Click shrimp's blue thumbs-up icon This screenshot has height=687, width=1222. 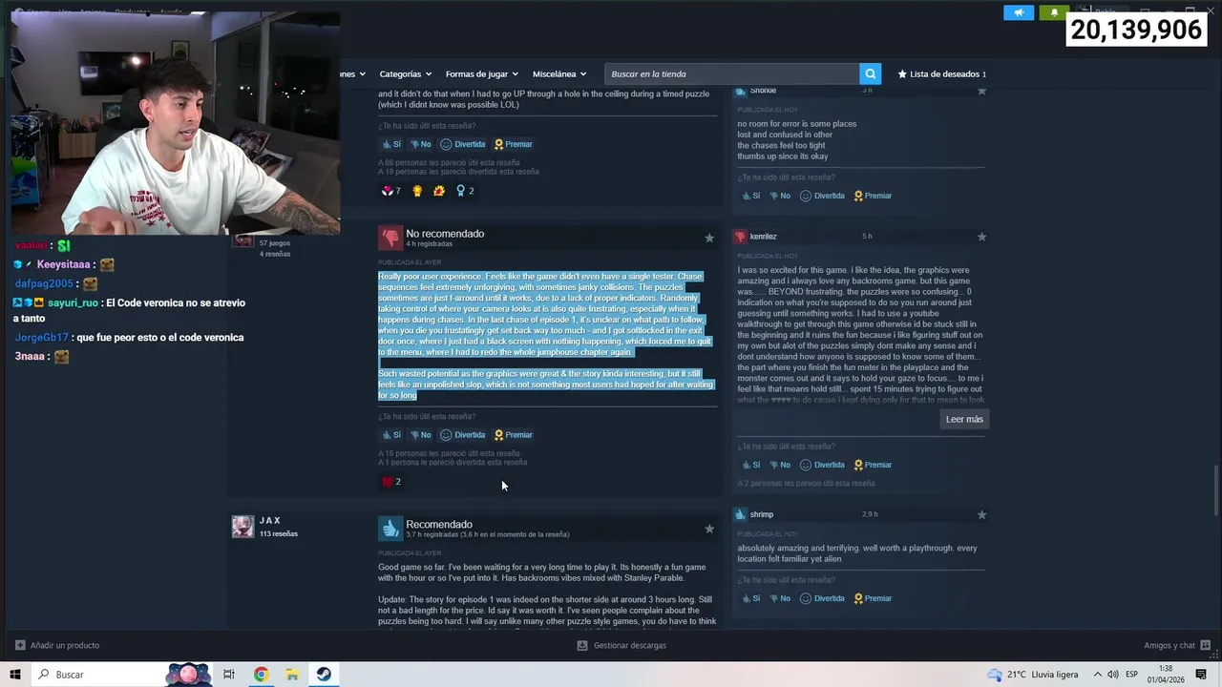click(x=740, y=514)
